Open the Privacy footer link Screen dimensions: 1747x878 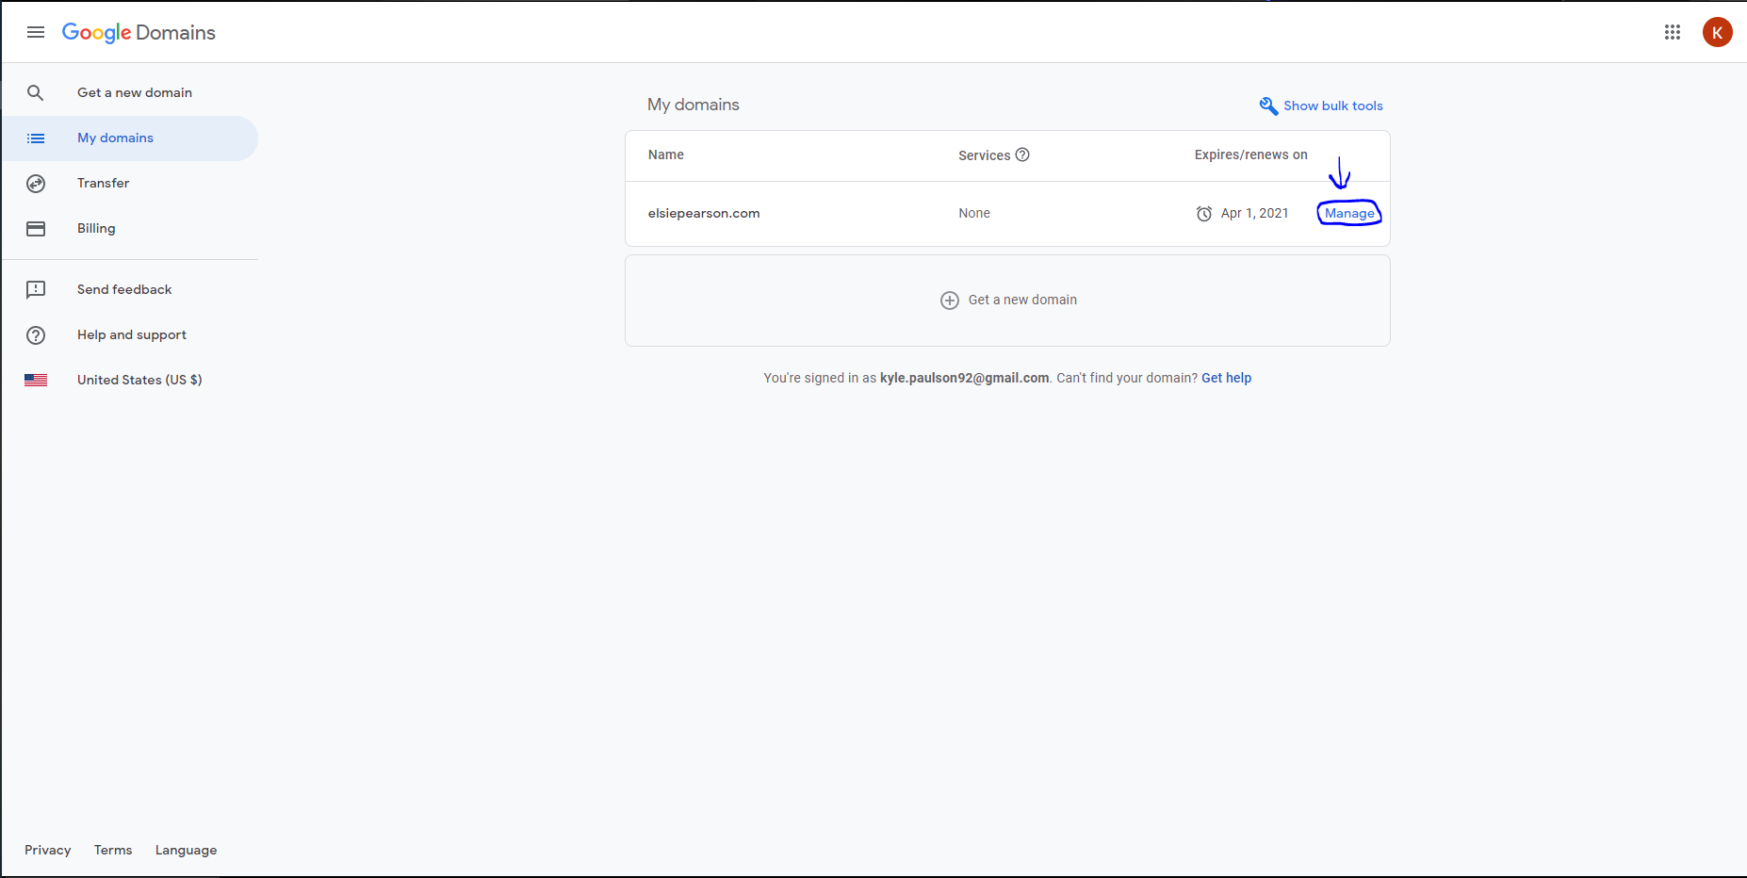pos(47,850)
